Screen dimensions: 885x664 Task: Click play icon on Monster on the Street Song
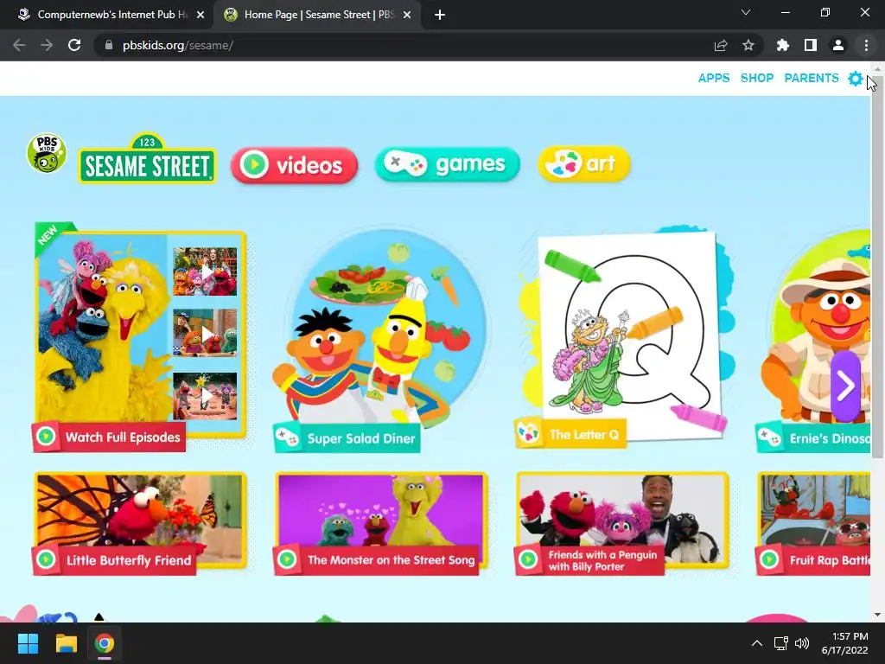pos(287,559)
